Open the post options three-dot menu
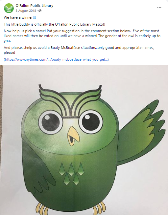The image size is (168, 215). 159,8
